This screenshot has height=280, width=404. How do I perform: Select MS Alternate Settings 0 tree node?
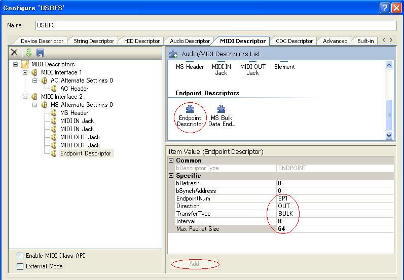(x=82, y=105)
